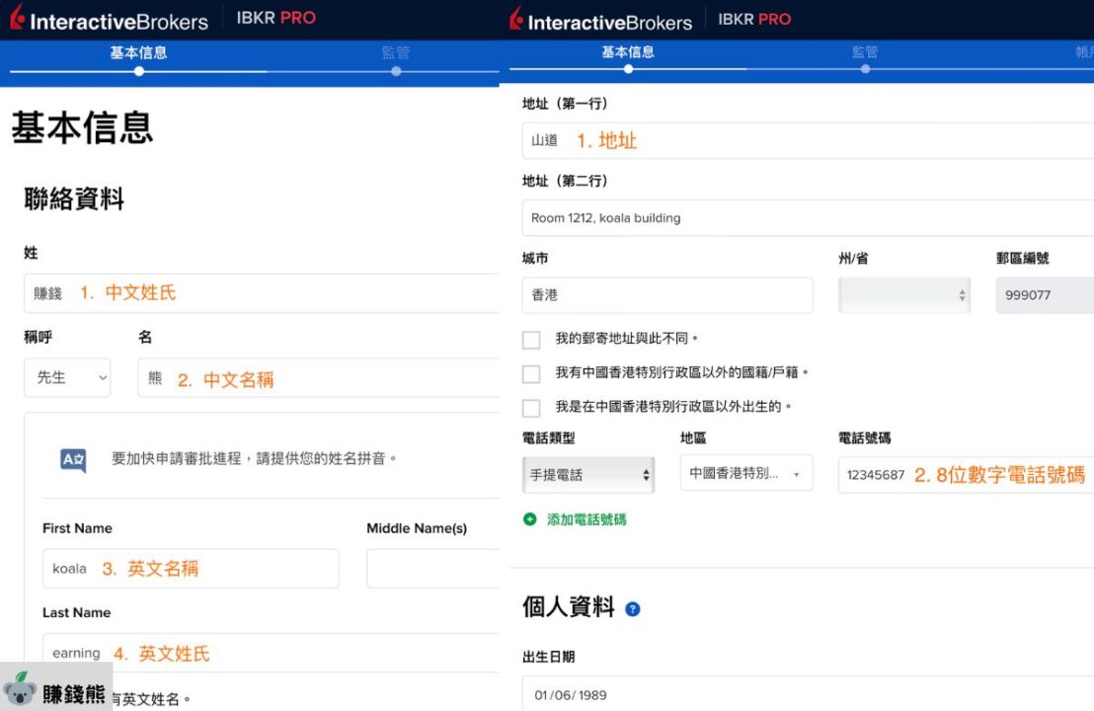The width and height of the screenshot is (1094, 711).
Task: Click the green plus icon to add a phone number
Action: [529, 519]
